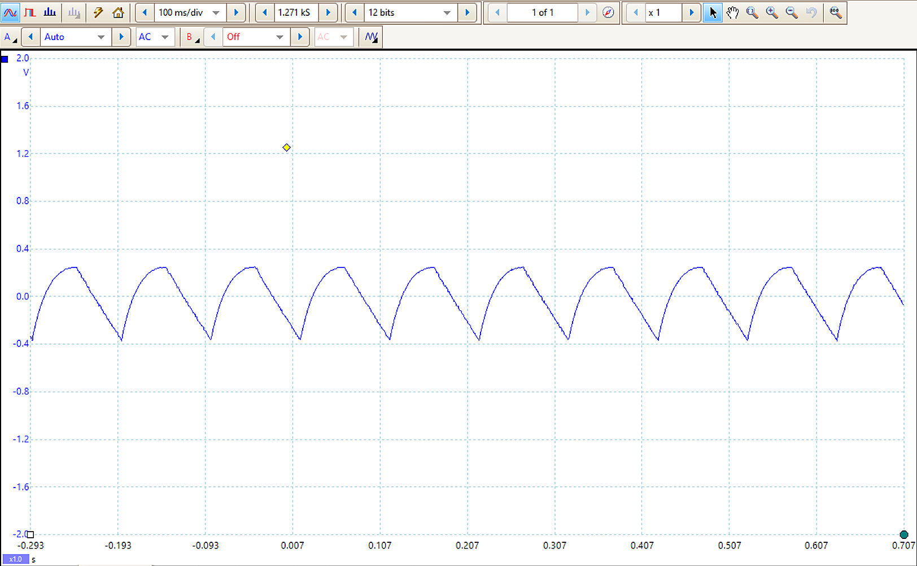
Task: Open the math channels waveform icon
Action: point(371,37)
